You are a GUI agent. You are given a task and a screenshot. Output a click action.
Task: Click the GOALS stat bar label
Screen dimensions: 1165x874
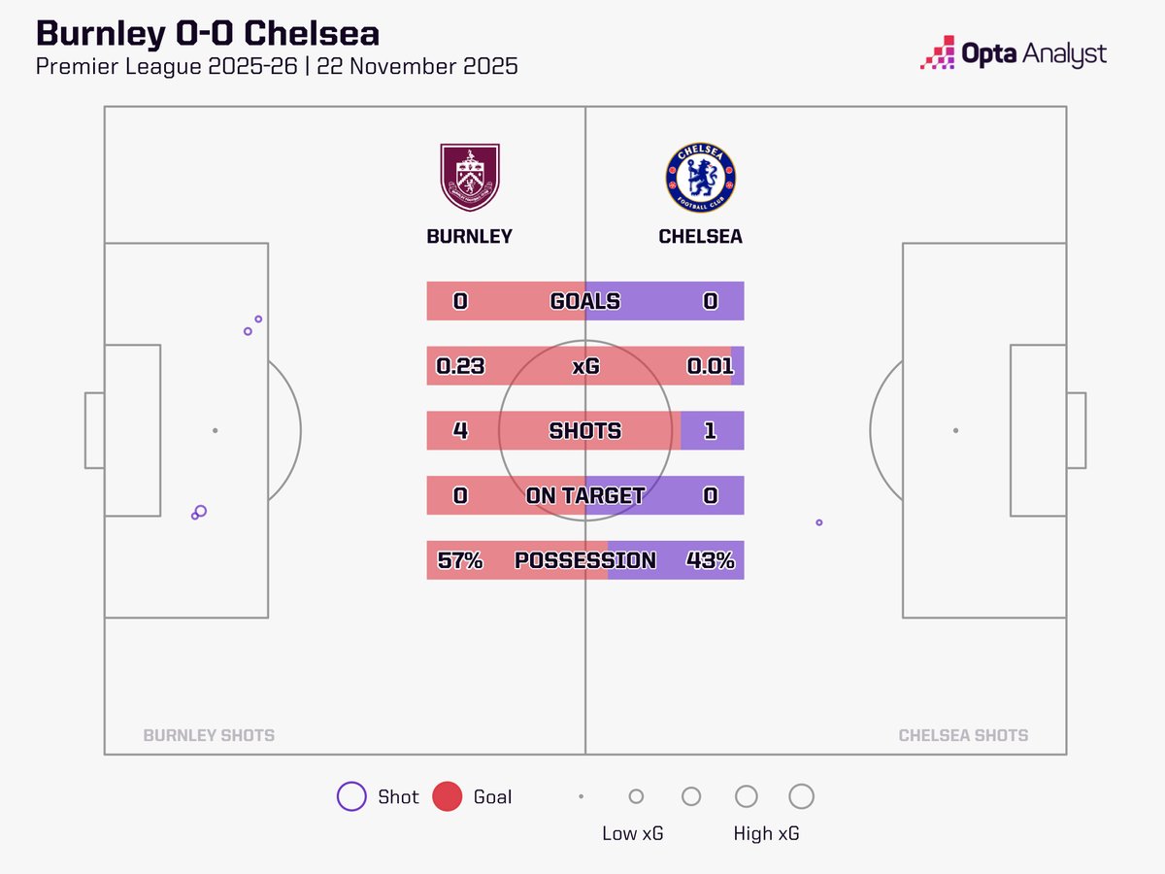point(584,301)
